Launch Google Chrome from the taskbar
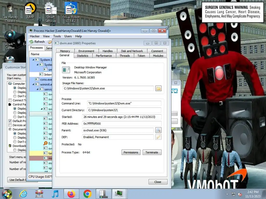 (x=88, y=194)
